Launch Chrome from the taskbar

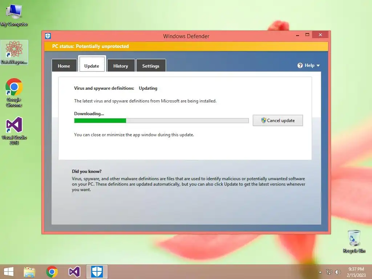52,272
